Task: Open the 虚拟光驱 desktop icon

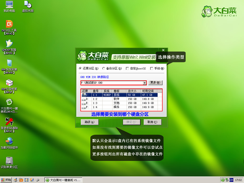Action: coord(27,5)
